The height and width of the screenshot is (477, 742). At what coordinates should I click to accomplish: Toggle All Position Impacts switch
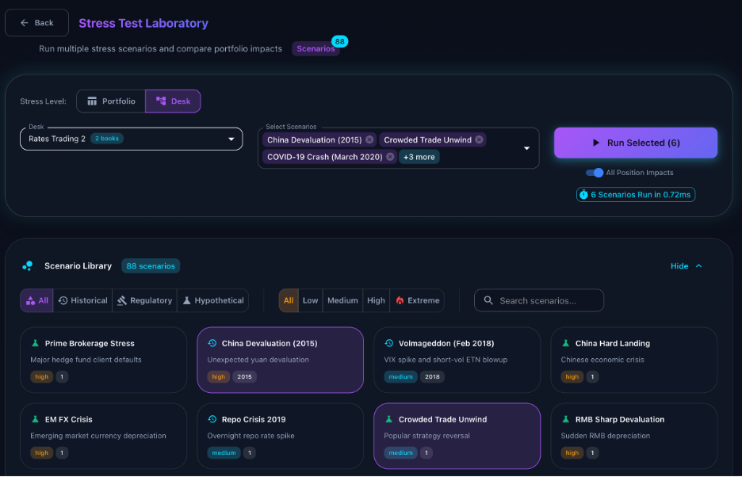point(594,173)
